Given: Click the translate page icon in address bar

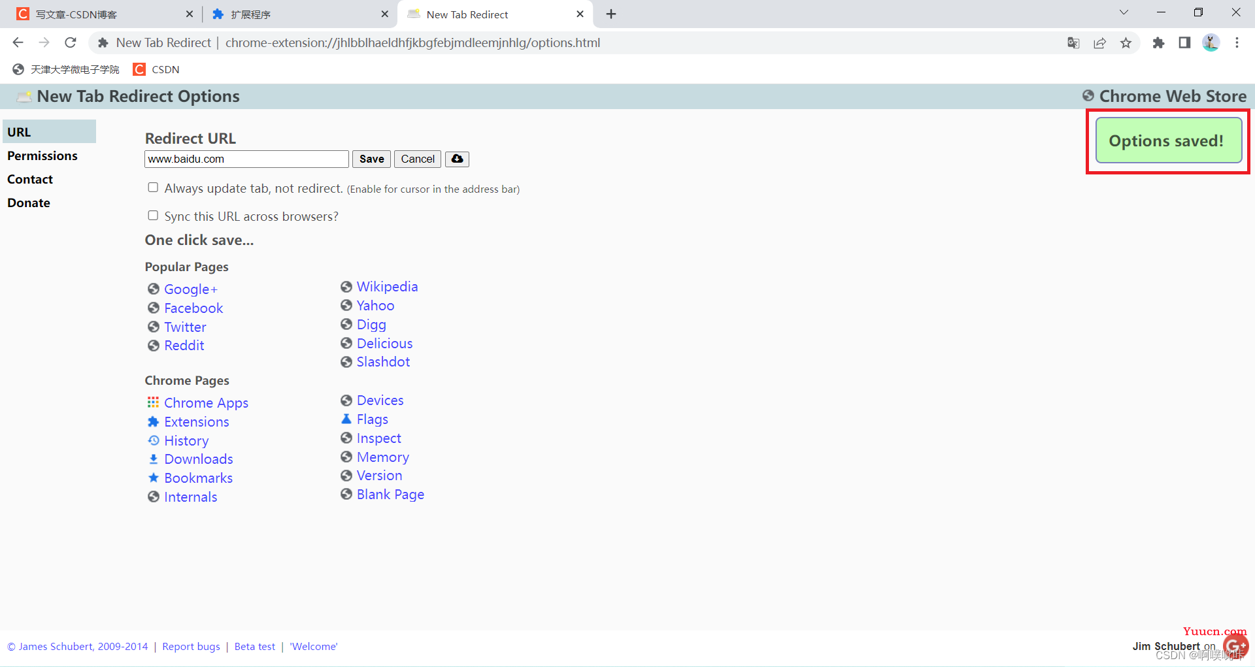Looking at the screenshot, I should [x=1073, y=42].
